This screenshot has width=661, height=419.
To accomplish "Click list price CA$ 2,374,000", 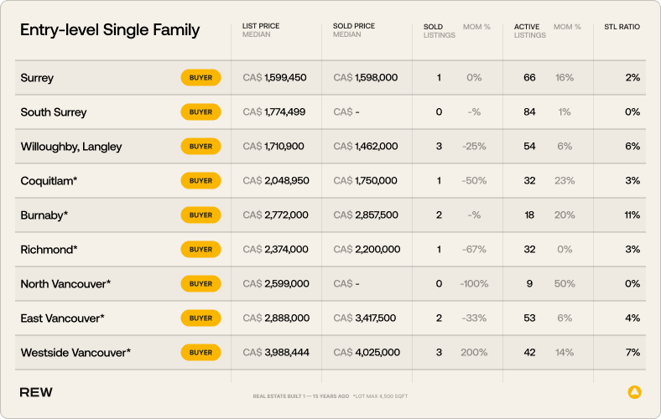I will [275, 249].
